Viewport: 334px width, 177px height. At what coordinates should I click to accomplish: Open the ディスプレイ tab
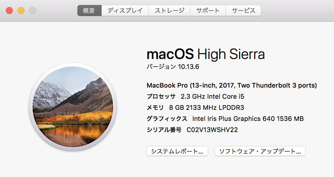(125, 11)
